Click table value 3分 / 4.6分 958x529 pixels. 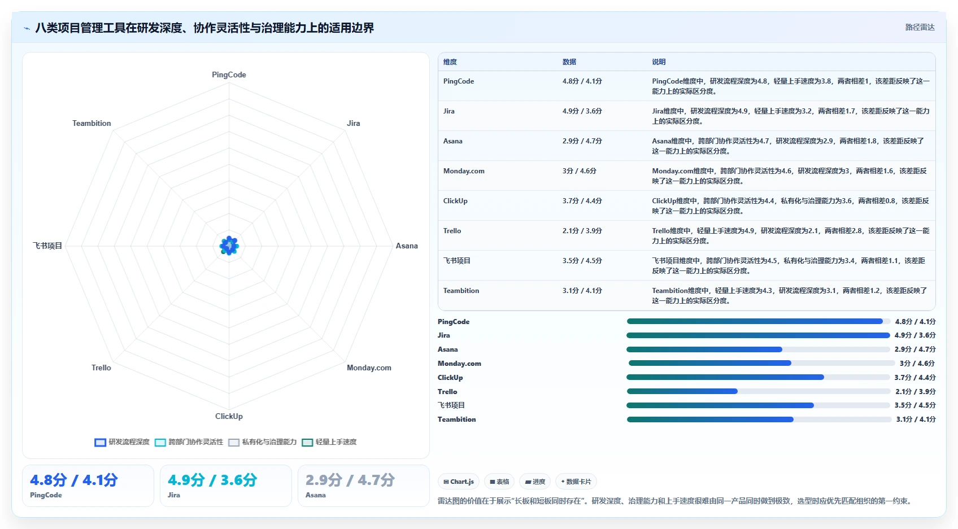pyautogui.click(x=580, y=171)
